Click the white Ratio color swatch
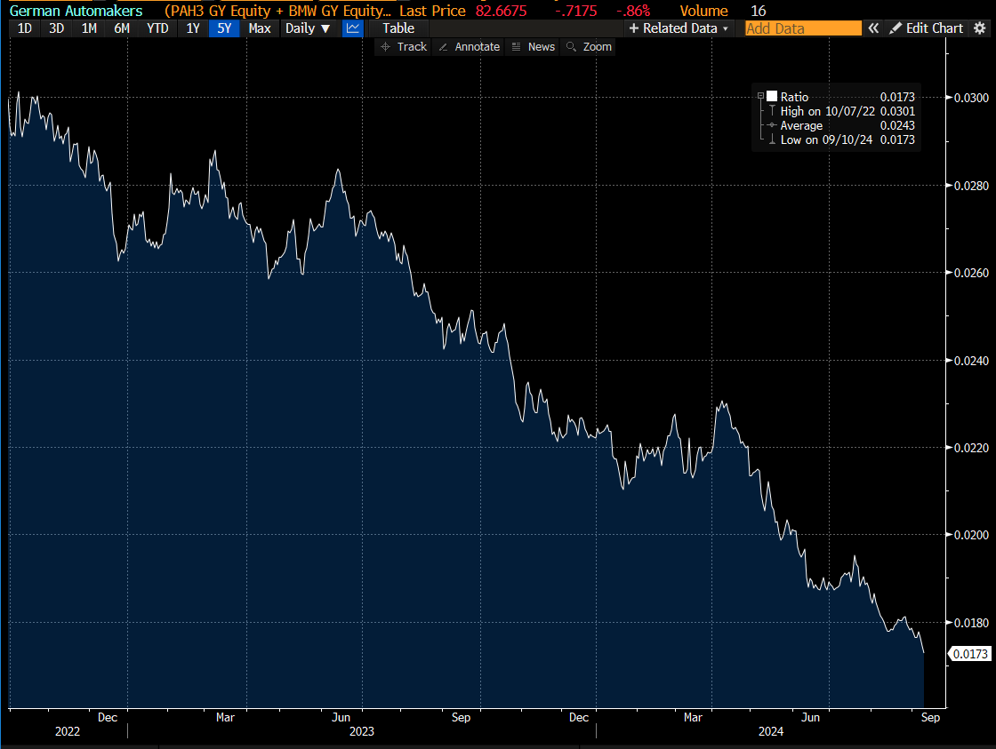The image size is (996, 749). coord(772,97)
